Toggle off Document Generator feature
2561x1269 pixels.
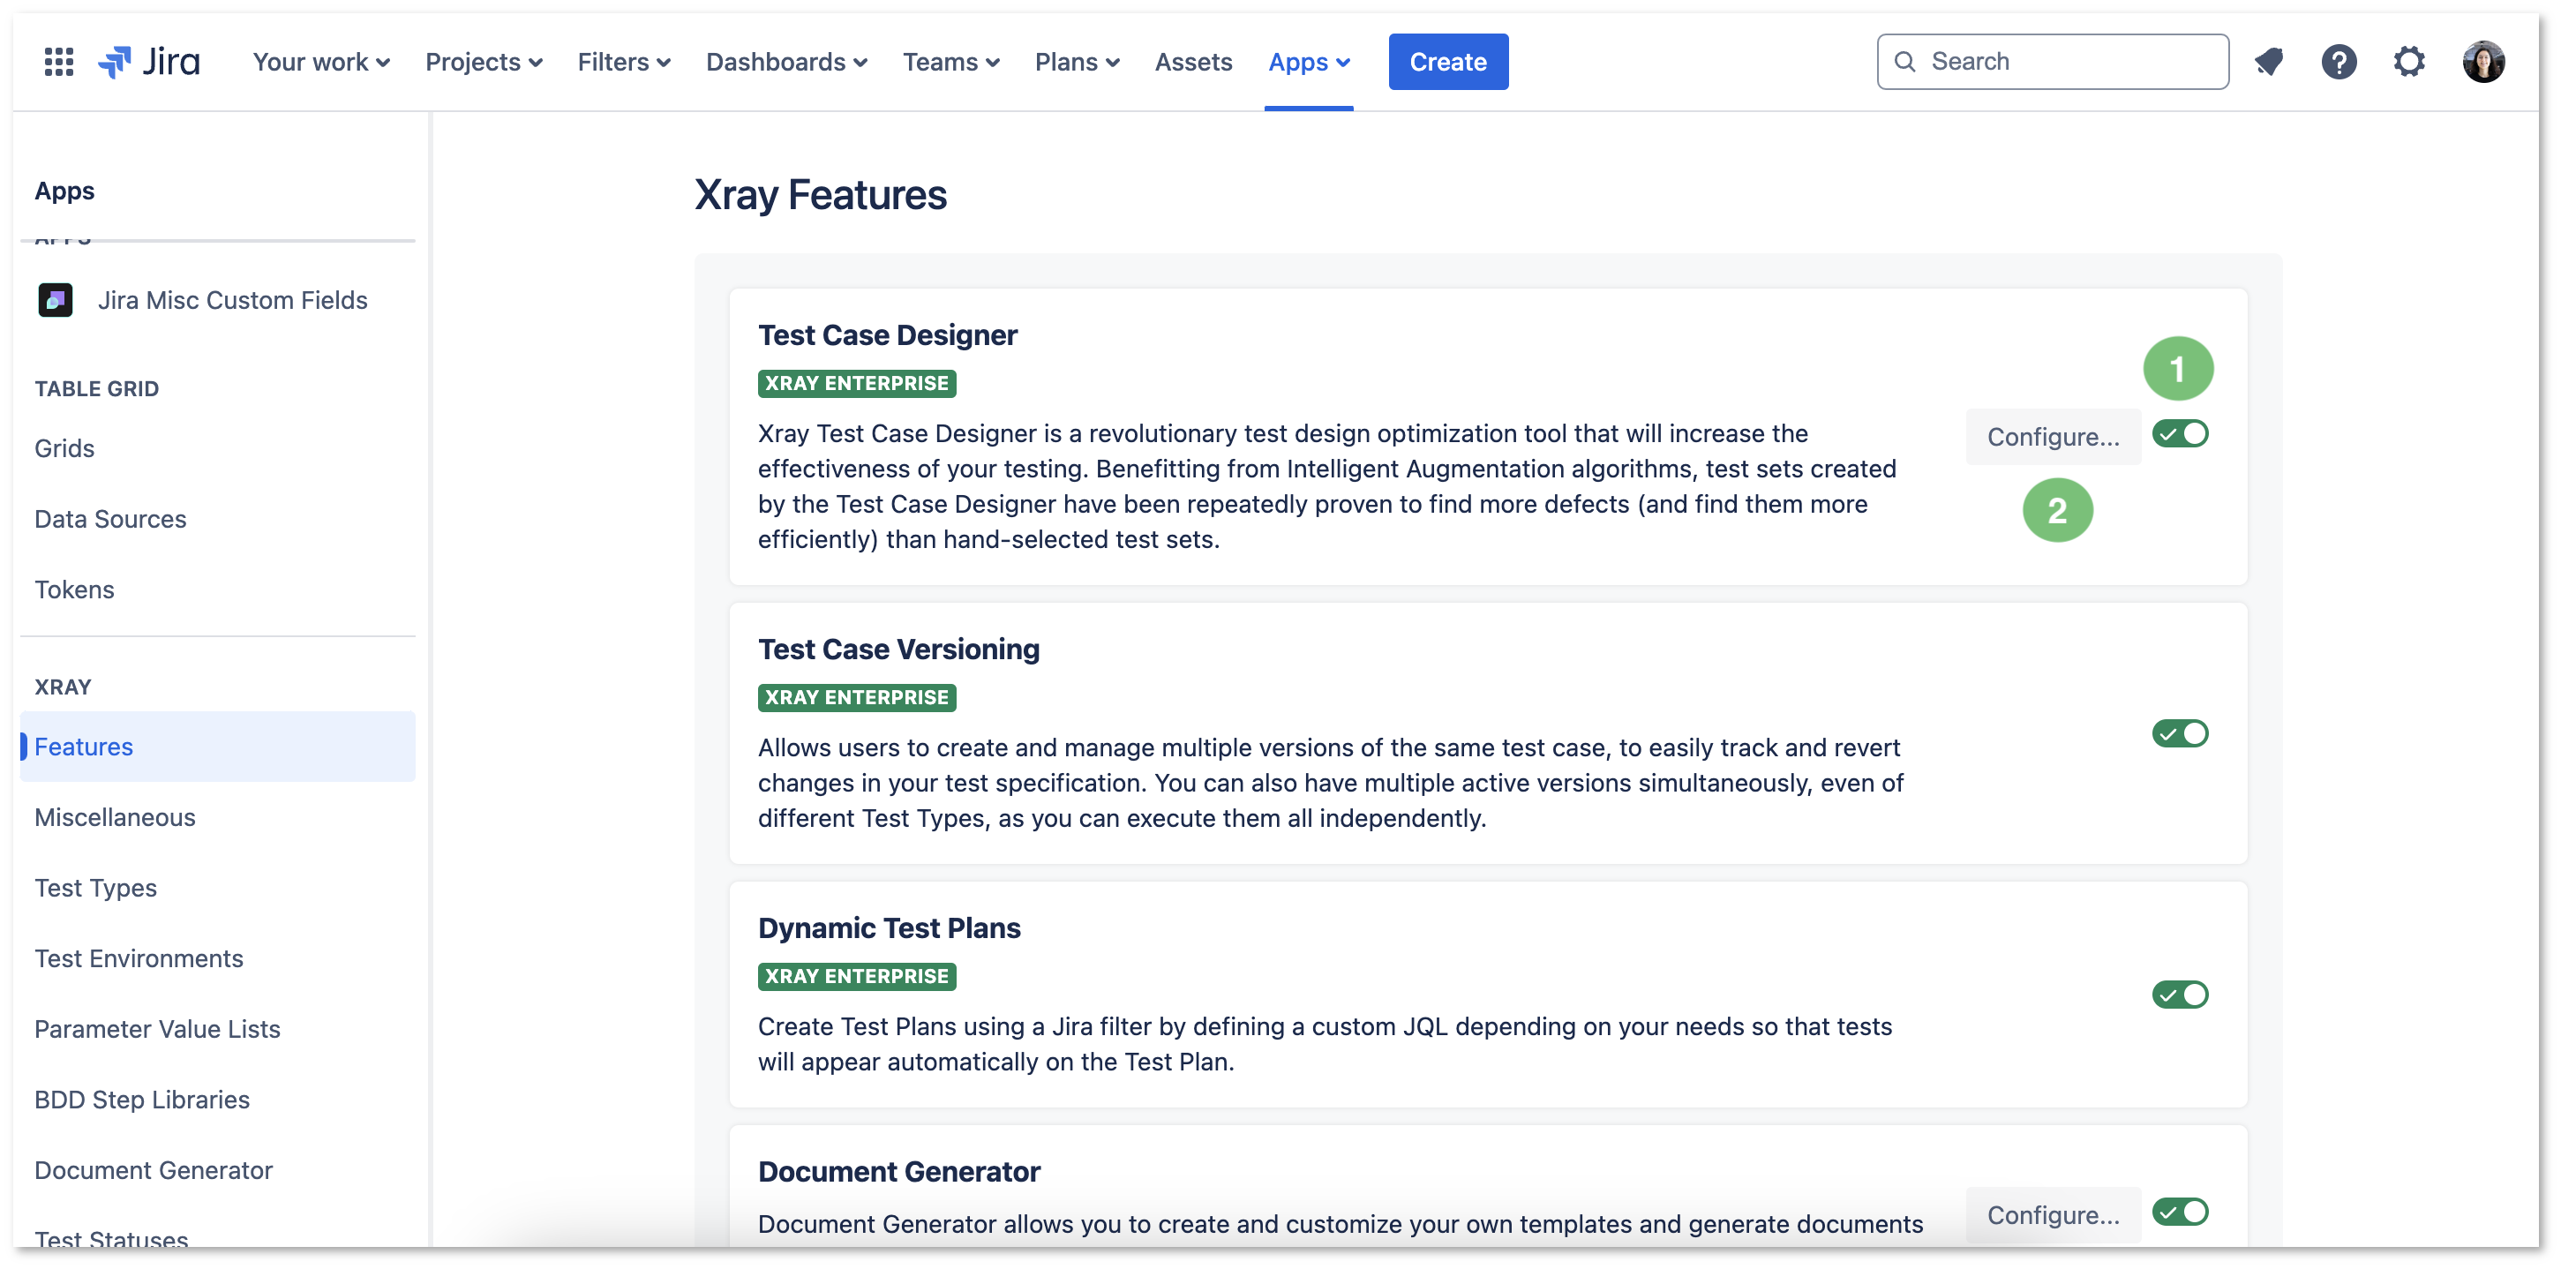(x=2179, y=1212)
